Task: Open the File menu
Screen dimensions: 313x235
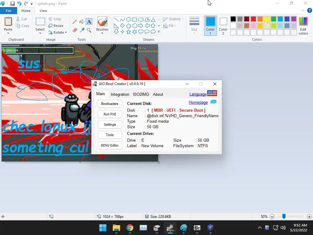Action: tap(9, 11)
